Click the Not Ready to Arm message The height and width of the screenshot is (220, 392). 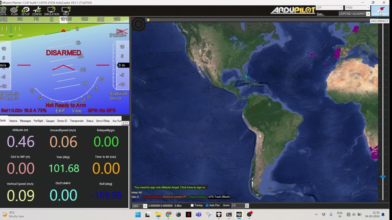point(66,105)
